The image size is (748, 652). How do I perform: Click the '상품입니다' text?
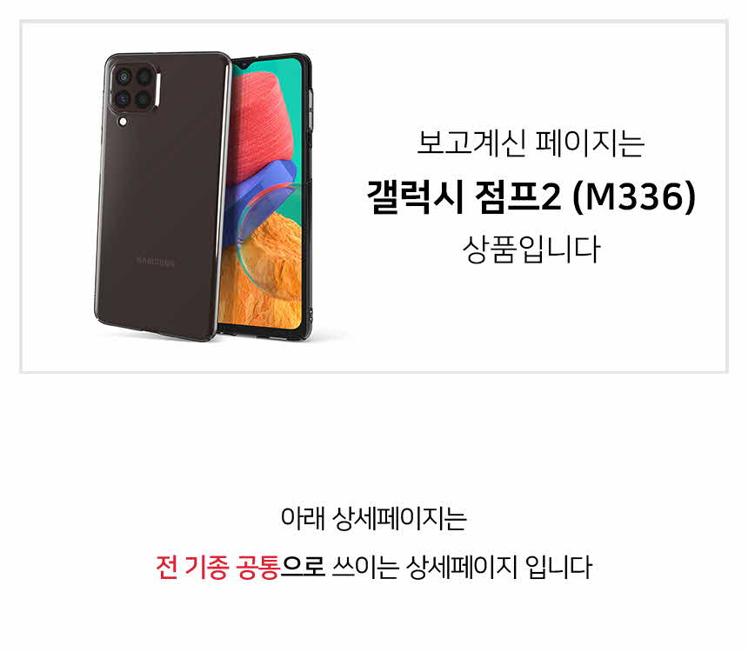coord(531,249)
